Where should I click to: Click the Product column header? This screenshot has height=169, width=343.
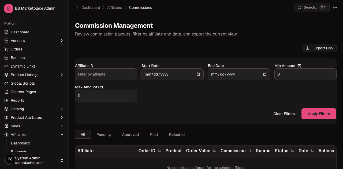coord(174,151)
